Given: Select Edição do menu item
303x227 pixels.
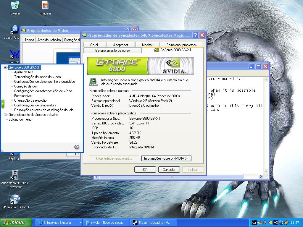Looking at the screenshot, I should [x=20, y=119].
